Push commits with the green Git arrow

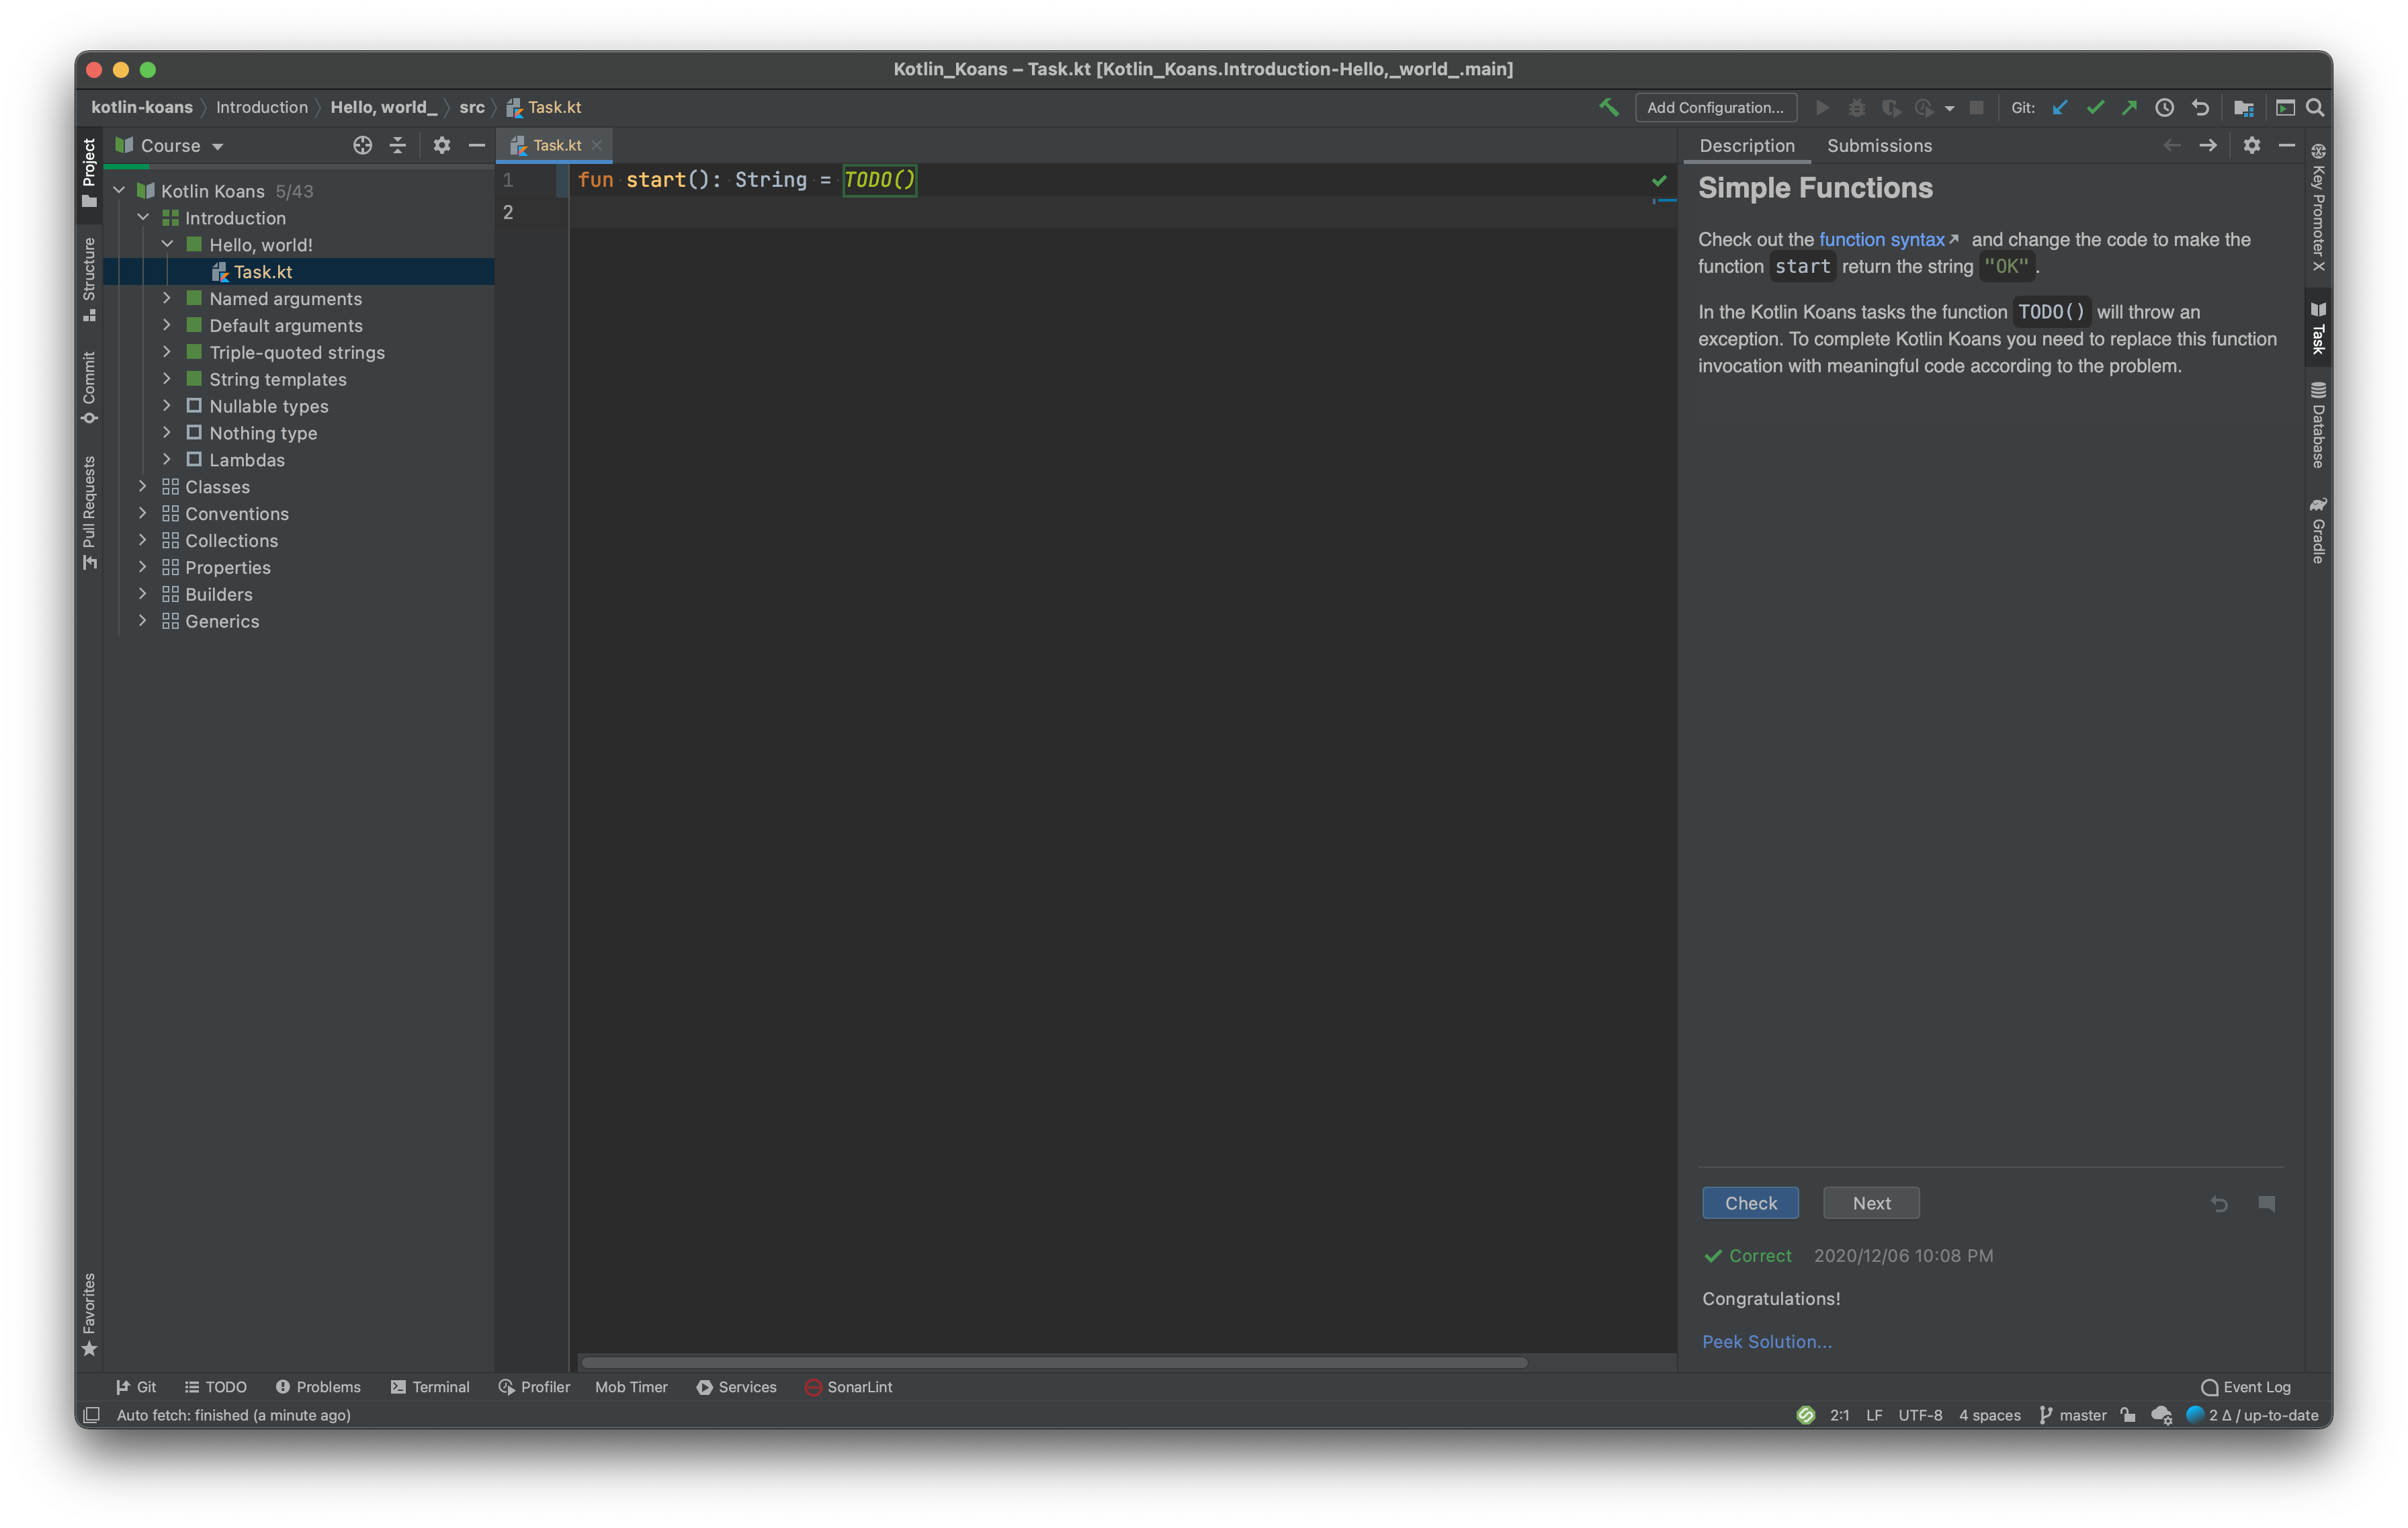2131,107
